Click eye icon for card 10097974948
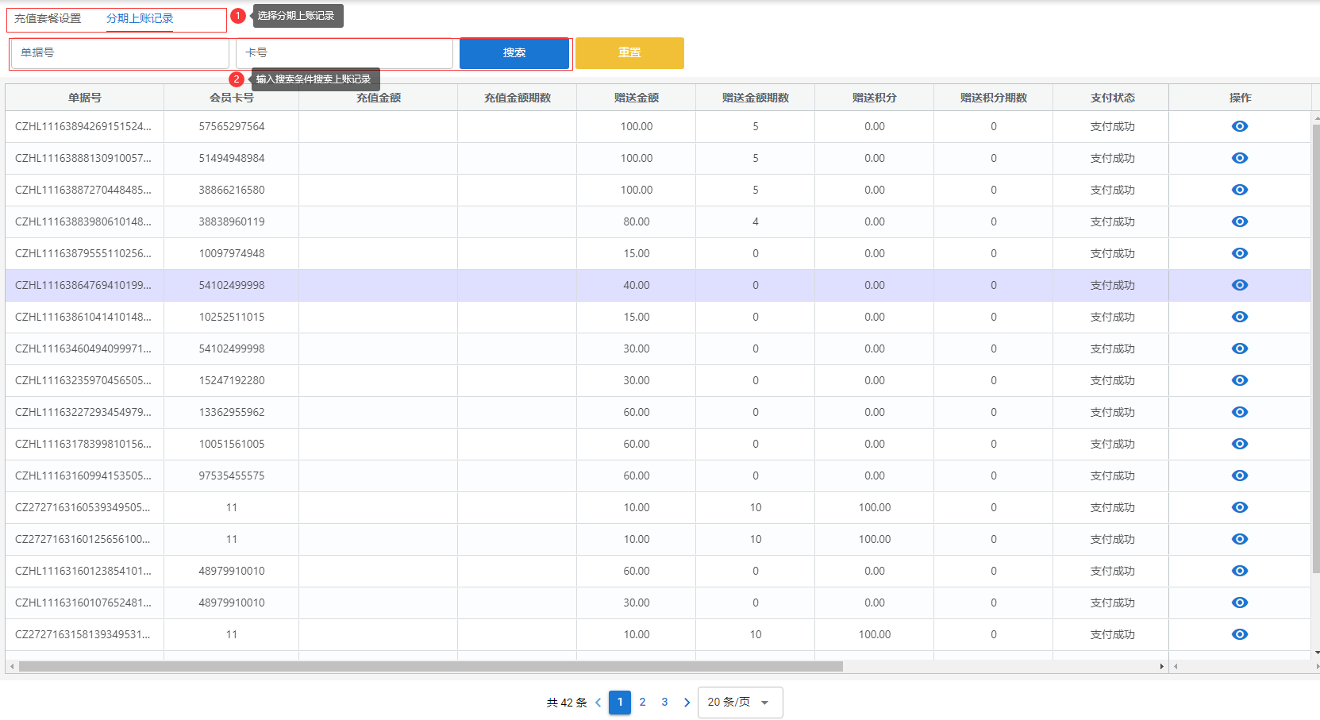The height and width of the screenshot is (720, 1320). point(1239,253)
